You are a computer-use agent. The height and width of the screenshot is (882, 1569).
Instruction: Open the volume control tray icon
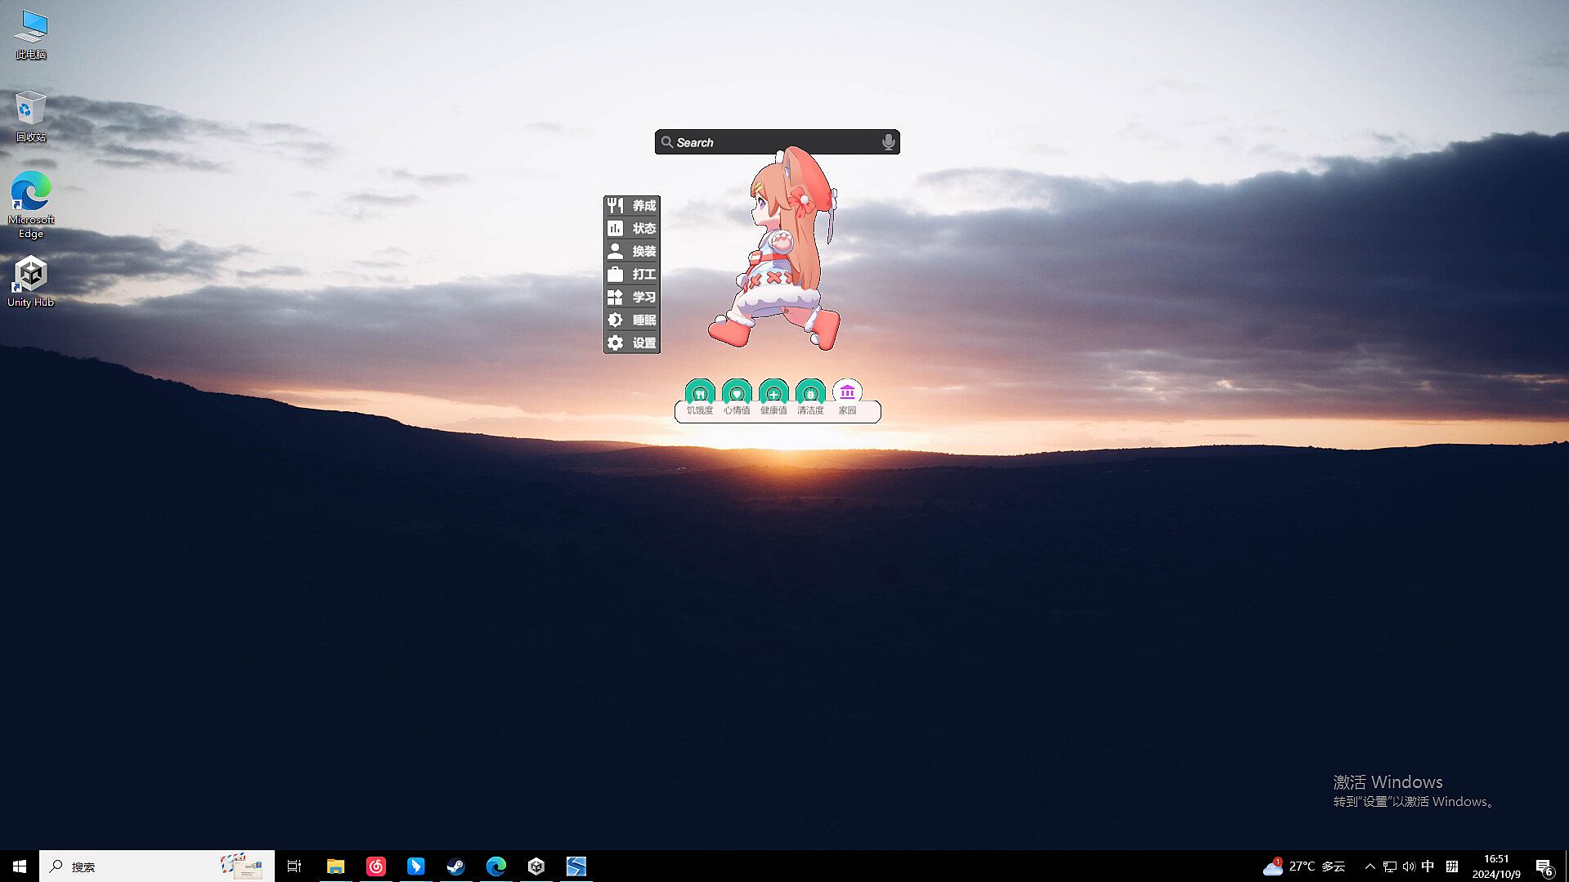pos(1408,866)
